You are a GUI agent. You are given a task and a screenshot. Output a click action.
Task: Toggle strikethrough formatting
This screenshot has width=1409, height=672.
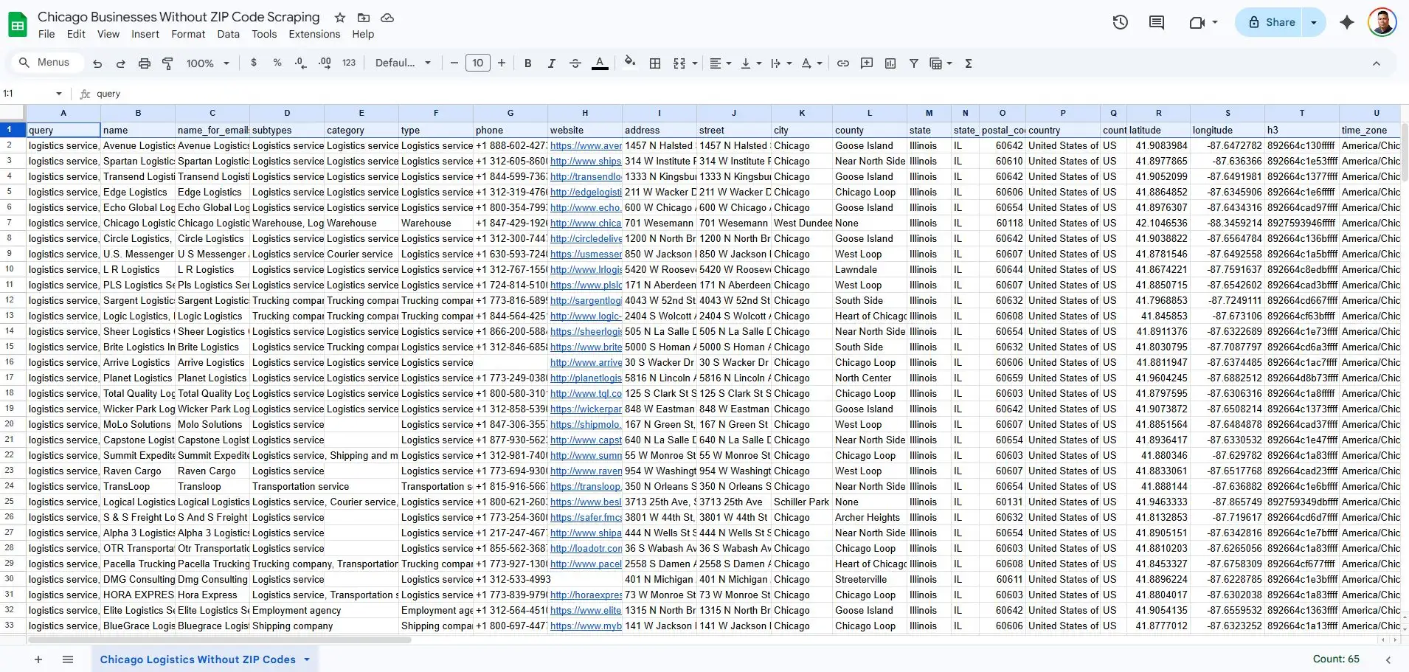click(x=575, y=63)
